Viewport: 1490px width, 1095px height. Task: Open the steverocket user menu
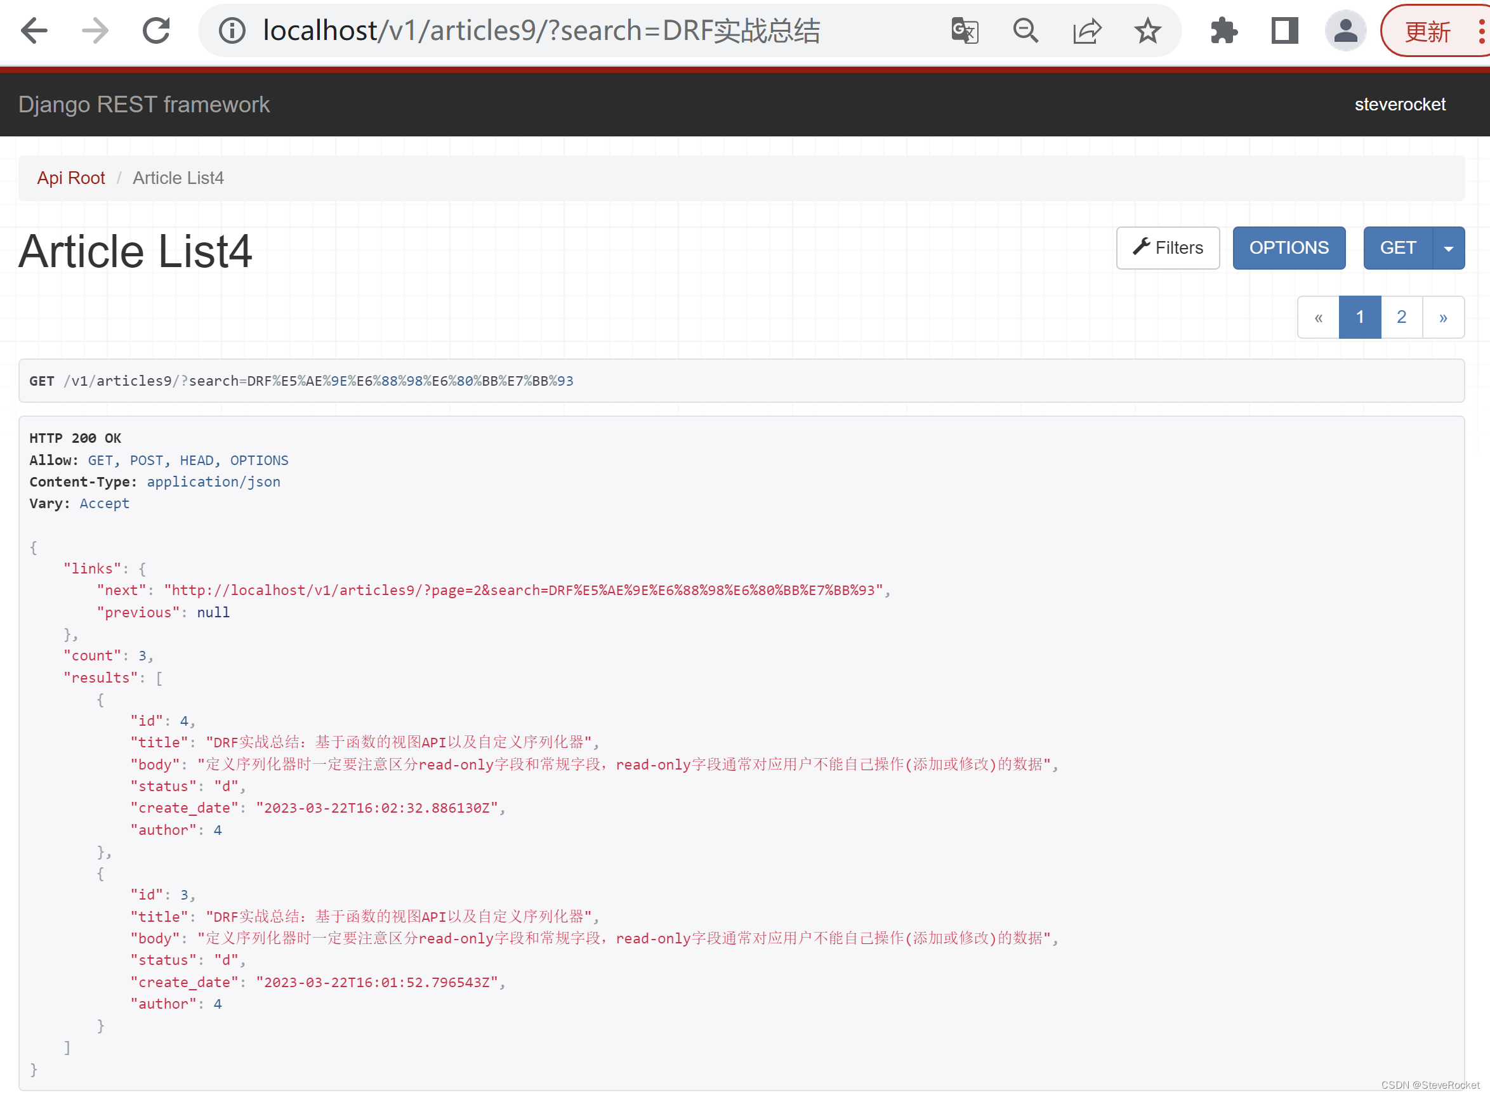(x=1399, y=104)
